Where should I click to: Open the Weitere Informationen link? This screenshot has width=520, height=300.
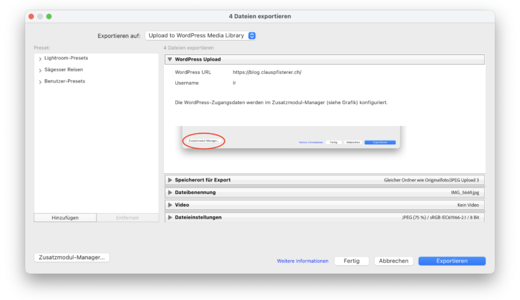click(x=303, y=261)
